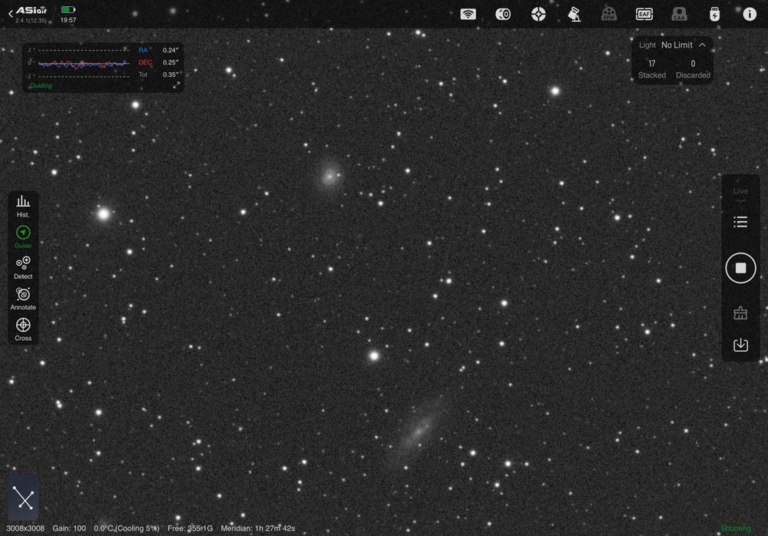
Task: Open the storage USB icon
Action: [714, 15]
